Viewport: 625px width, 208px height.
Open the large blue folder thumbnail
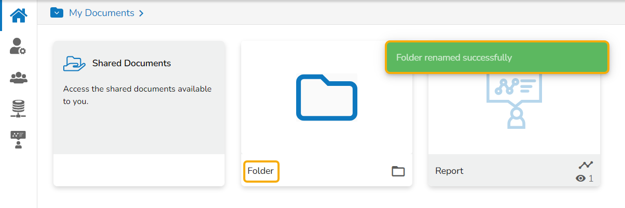(x=327, y=98)
